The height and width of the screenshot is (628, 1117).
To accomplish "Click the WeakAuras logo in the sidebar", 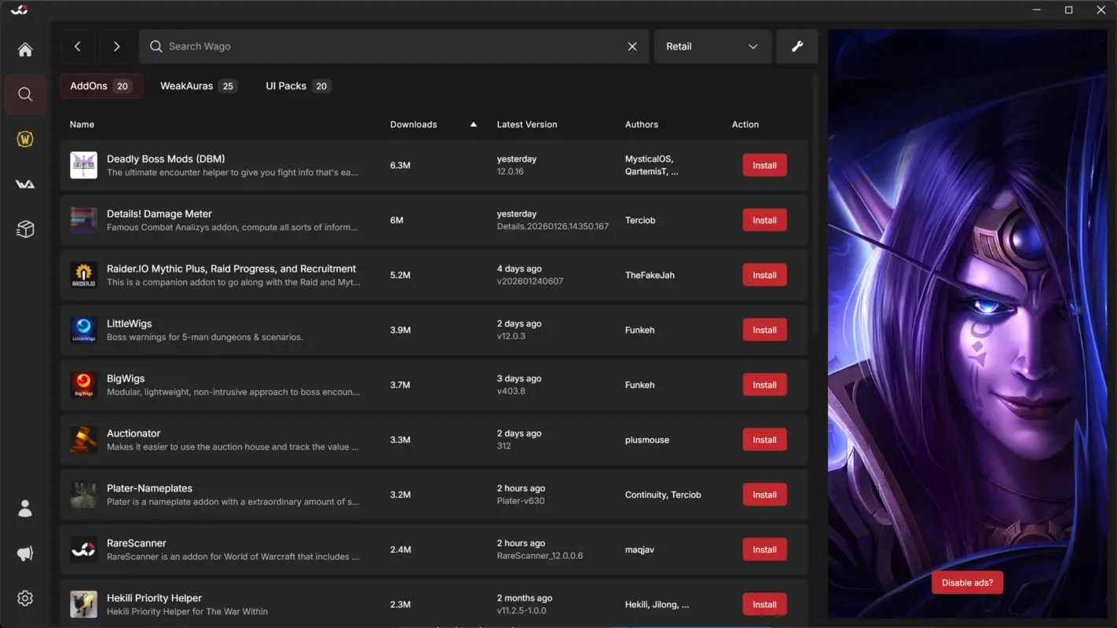I will click(x=24, y=184).
